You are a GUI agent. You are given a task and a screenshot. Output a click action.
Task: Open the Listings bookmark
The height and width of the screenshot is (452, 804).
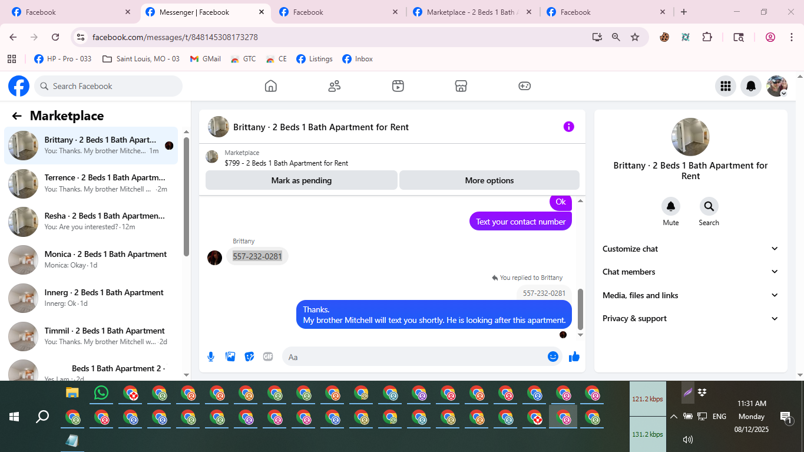[315, 59]
